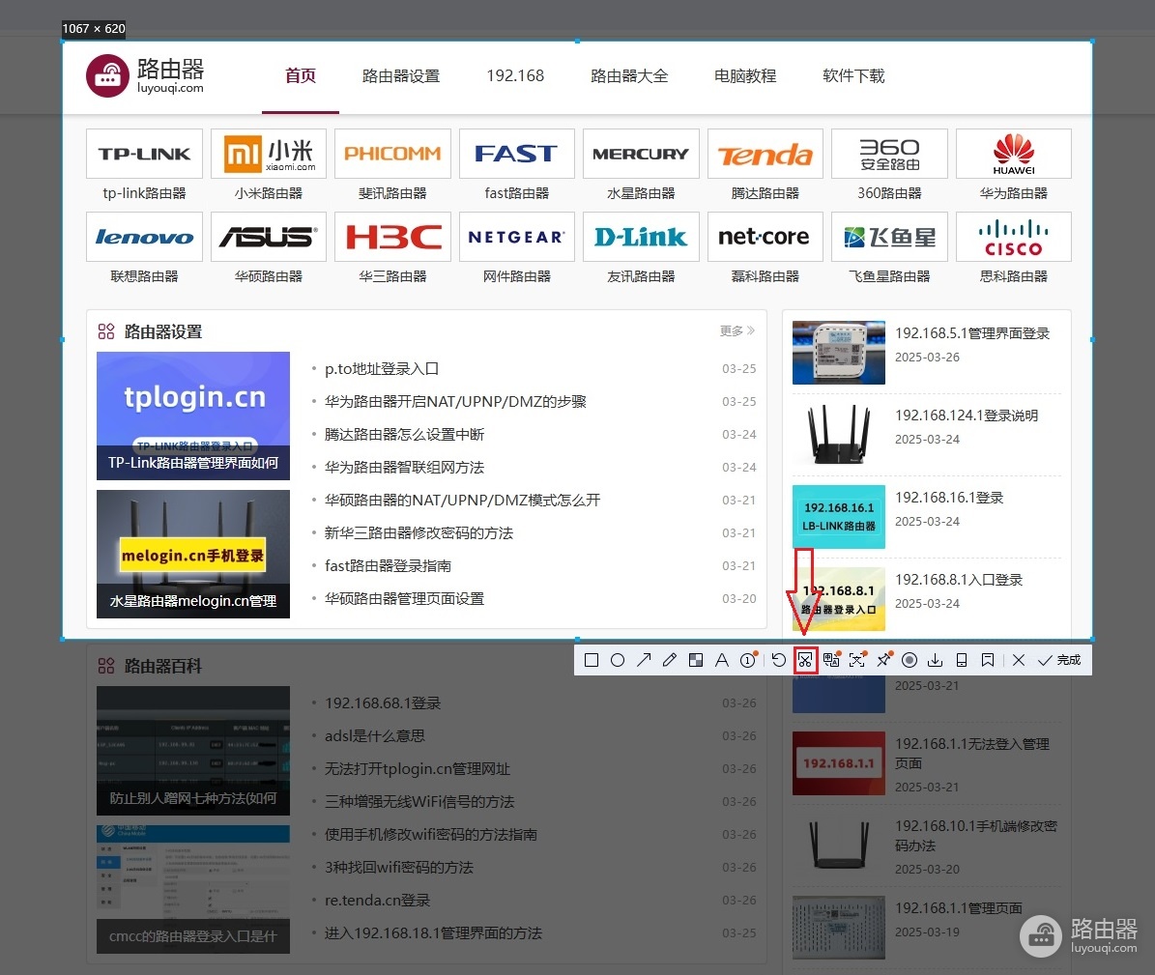Click the 192.168.16.1 LB-LINK thumbnail
The image size is (1155, 975).
(x=838, y=516)
